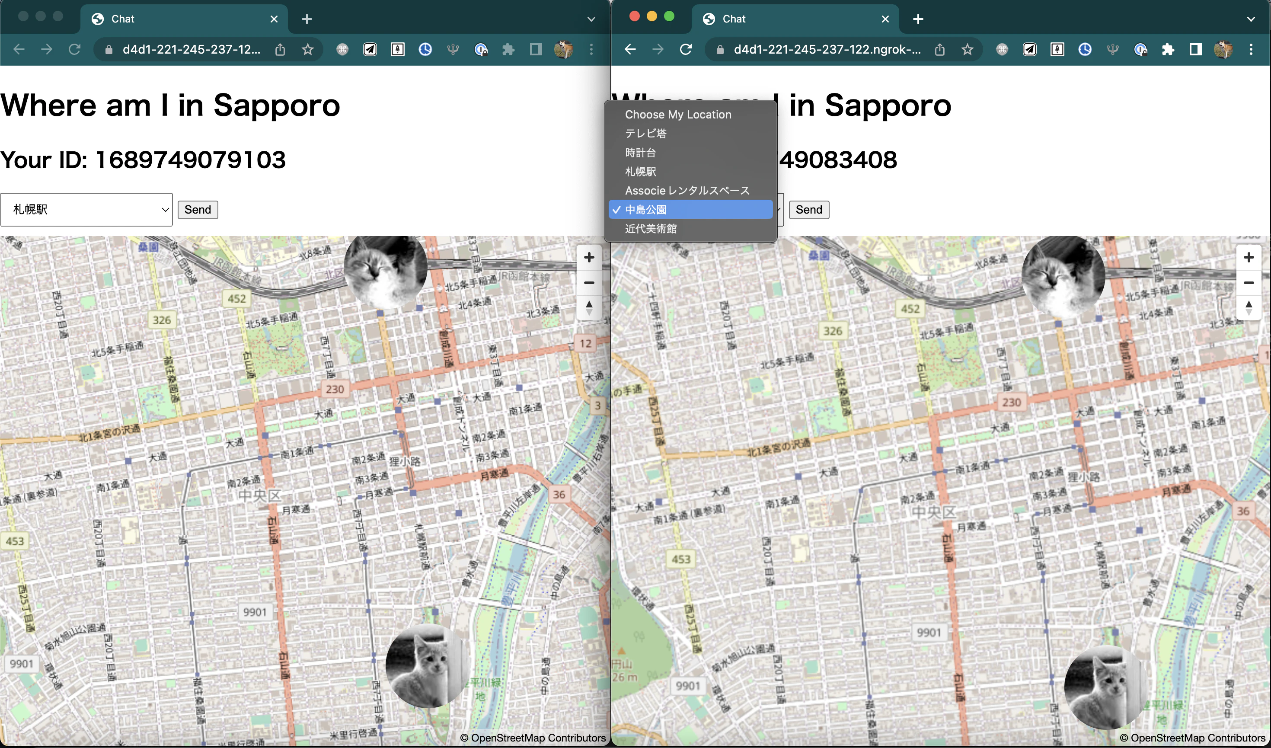Screen dimensions: 1271x748
Task: Zoom in on the left window map
Action: click(x=589, y=257)
